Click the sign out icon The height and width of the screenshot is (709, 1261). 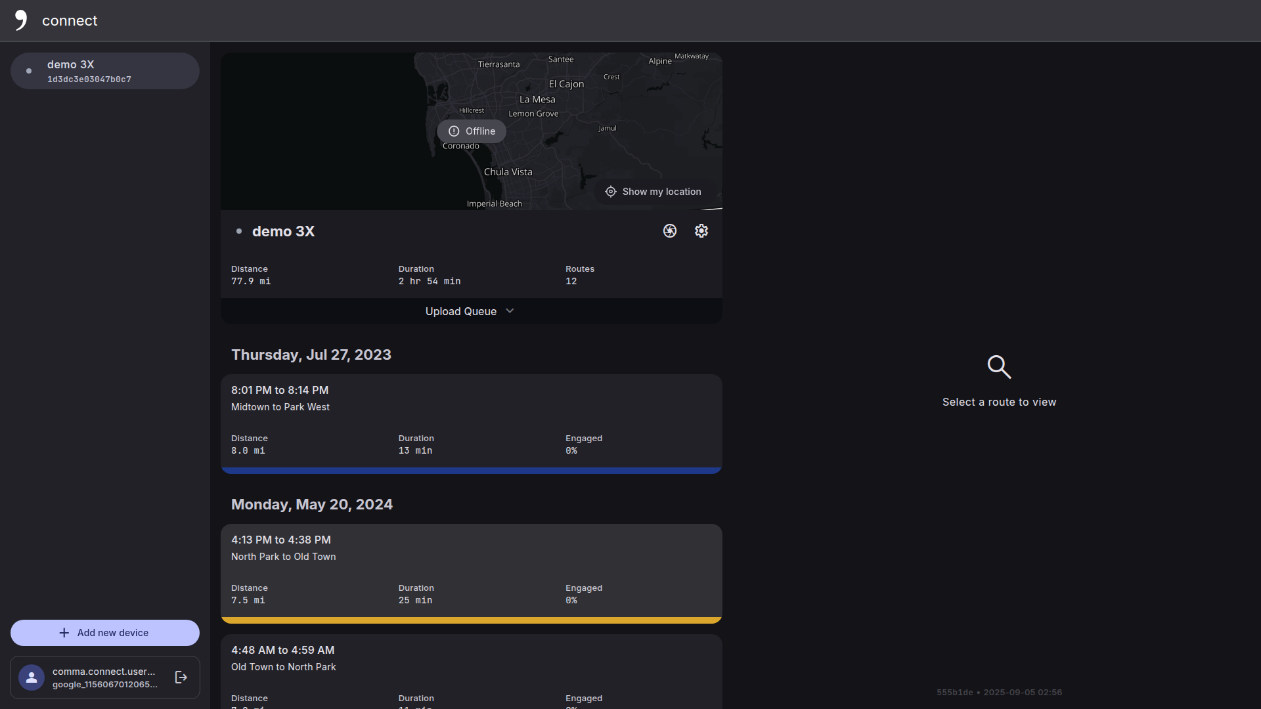(x=181, y=677)
